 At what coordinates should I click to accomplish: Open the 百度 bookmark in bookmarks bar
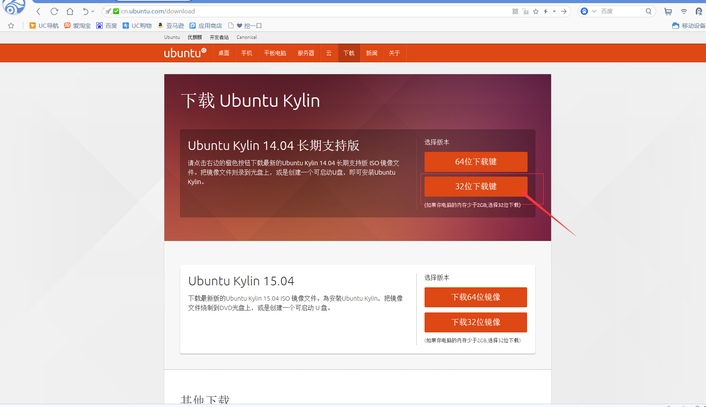(107, 26)
